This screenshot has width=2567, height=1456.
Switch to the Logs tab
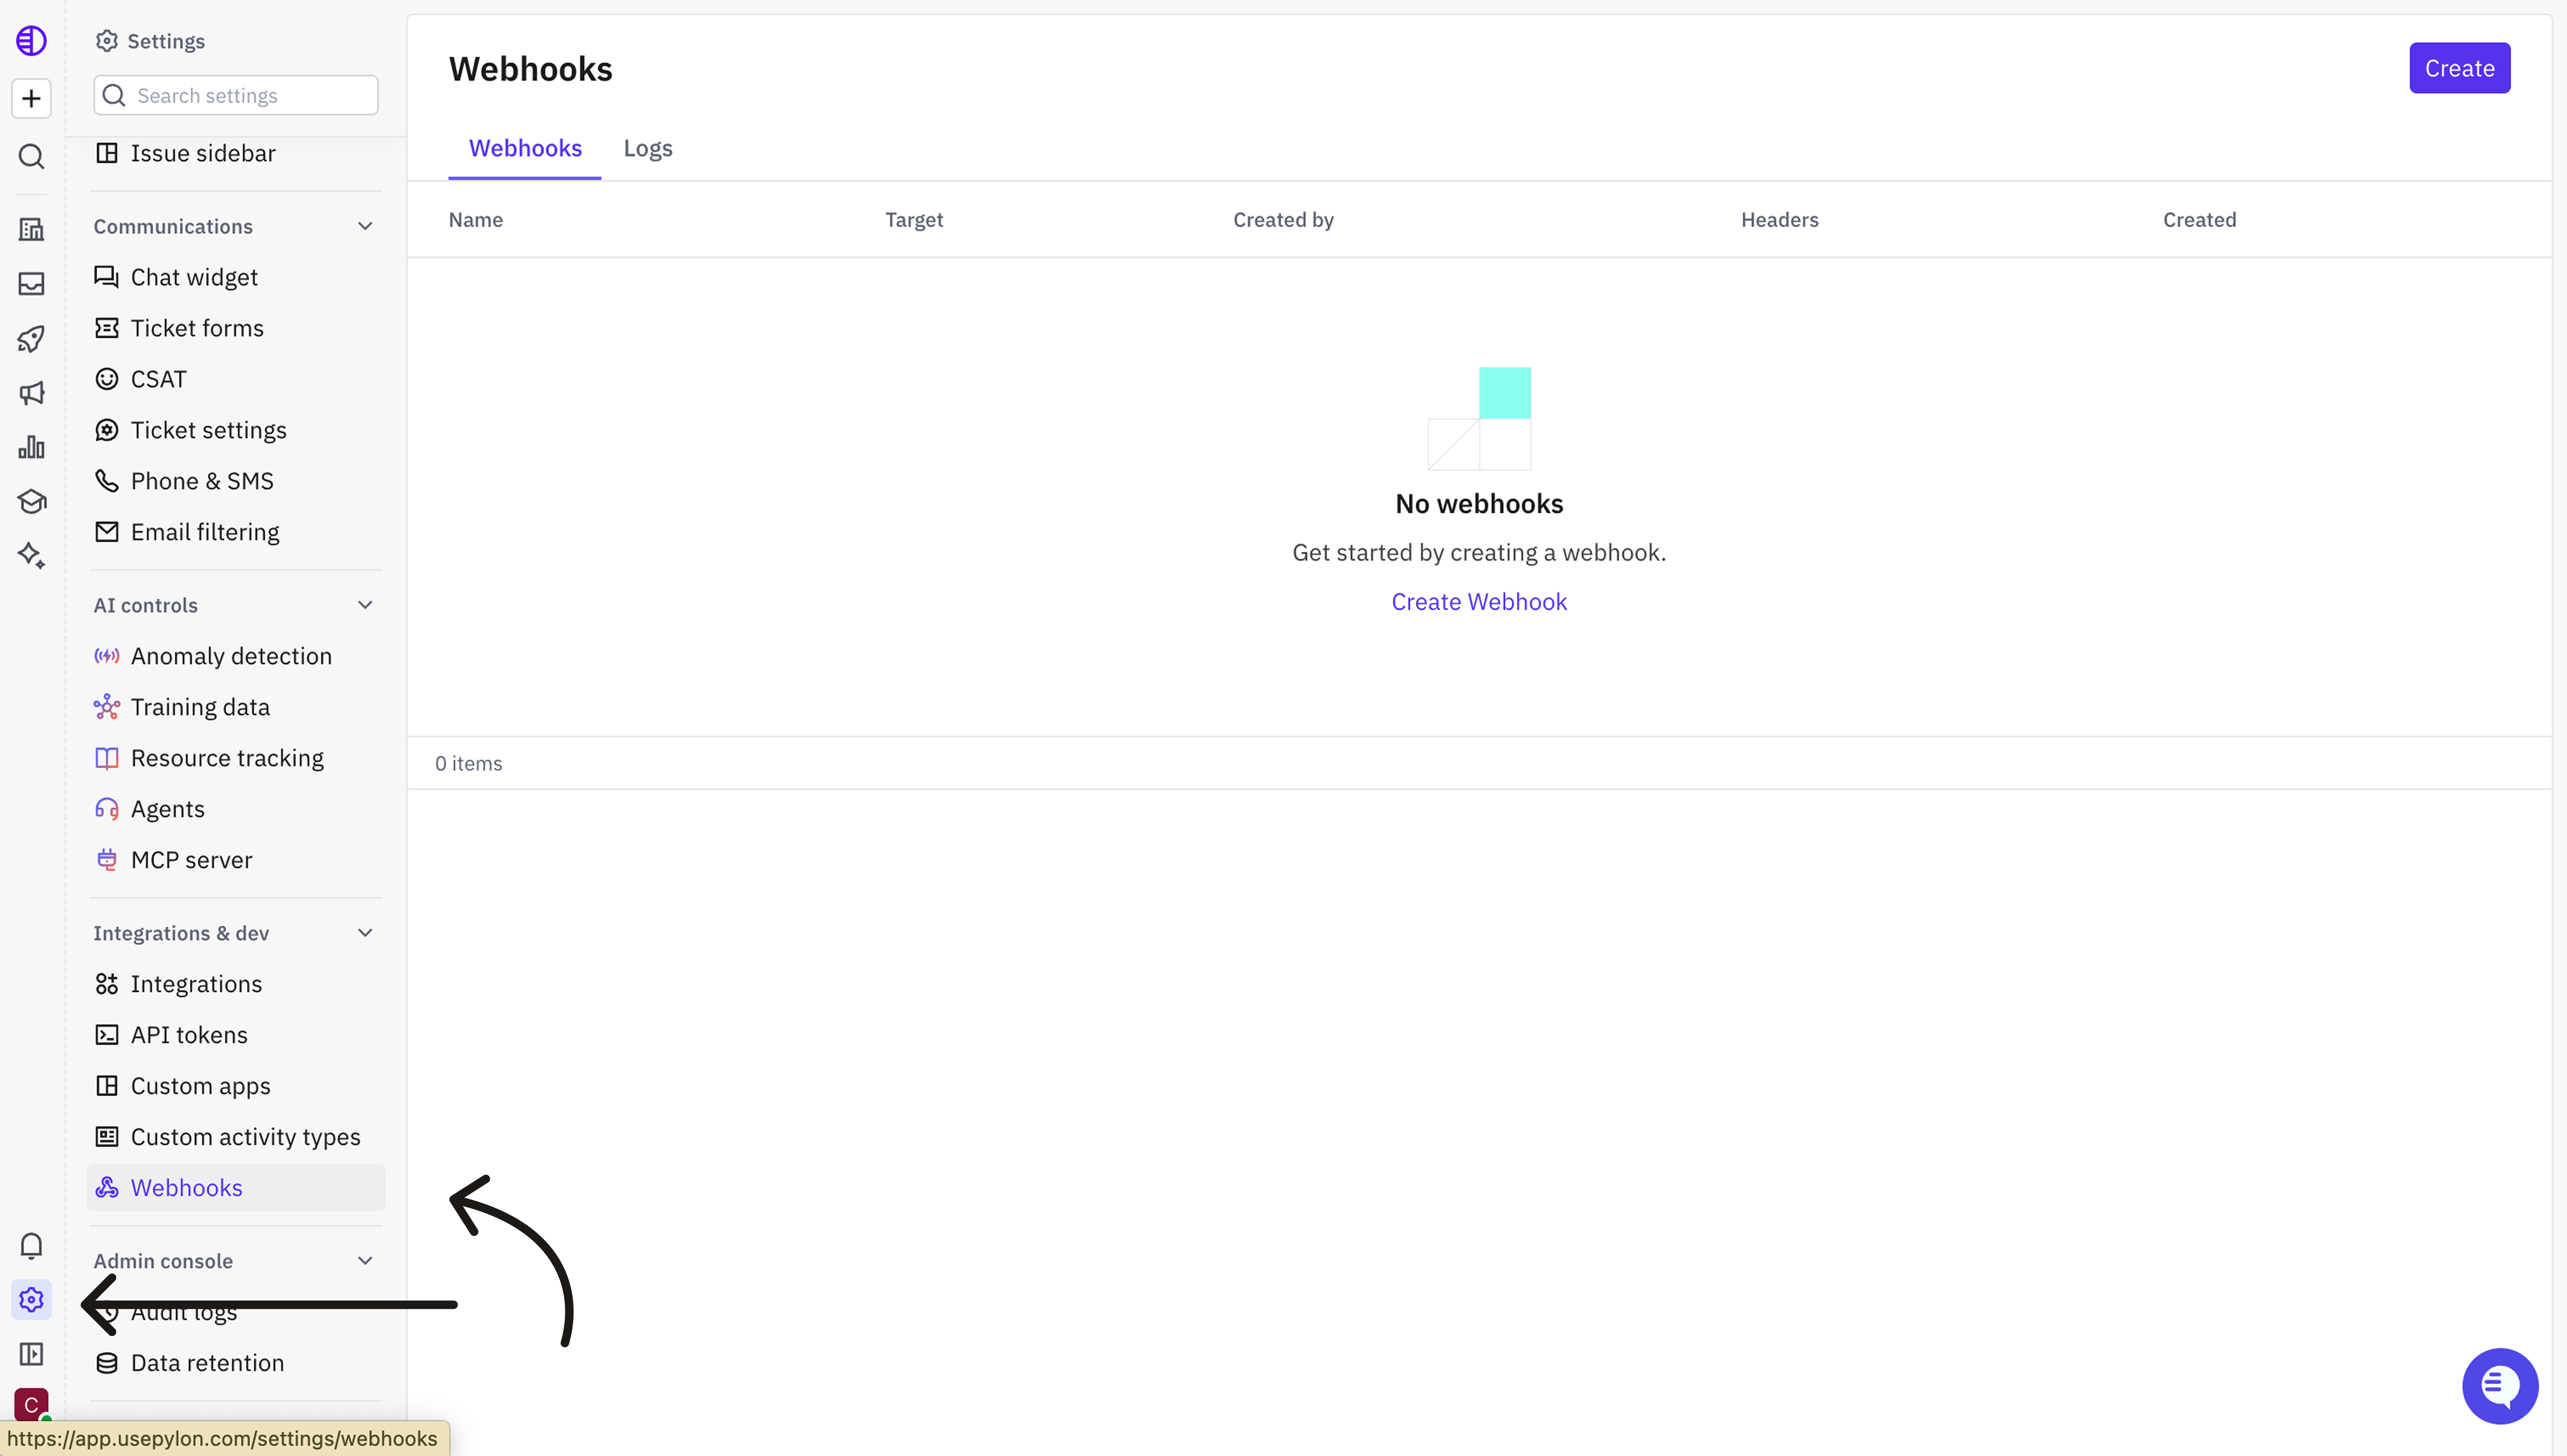click(648, 148)
